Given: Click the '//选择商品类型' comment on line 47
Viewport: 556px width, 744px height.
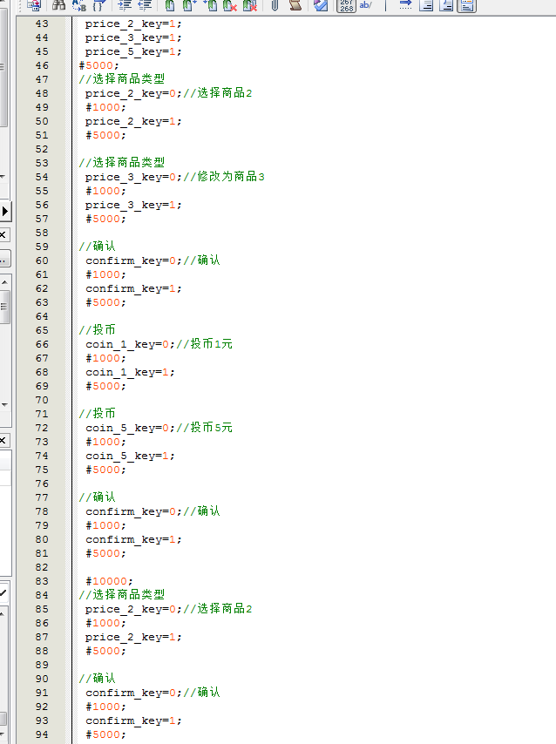Looking at the screenshot, I should click(122, 78).
